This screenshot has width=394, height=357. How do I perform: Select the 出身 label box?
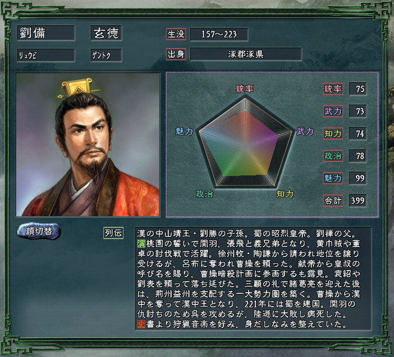click(176, 54)
